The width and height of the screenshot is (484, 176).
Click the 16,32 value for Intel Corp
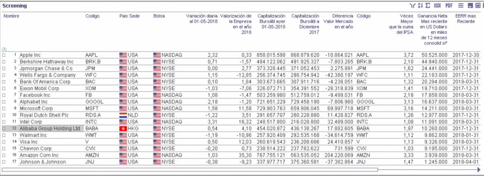[x=246, y=122]
